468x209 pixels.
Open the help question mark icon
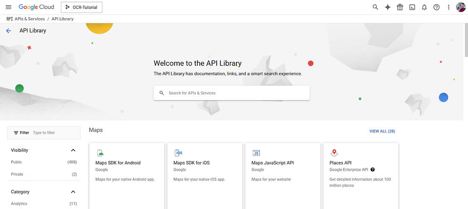pos(436,7)
